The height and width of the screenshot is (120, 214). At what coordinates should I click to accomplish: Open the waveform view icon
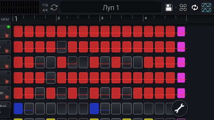[x=207, y=7]
